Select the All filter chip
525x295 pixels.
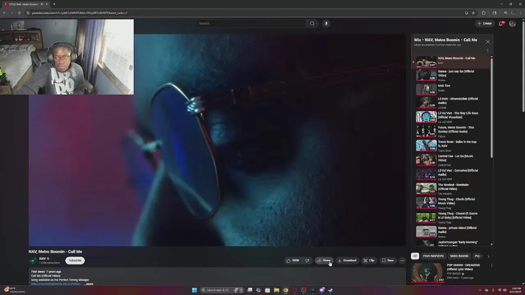415,256
